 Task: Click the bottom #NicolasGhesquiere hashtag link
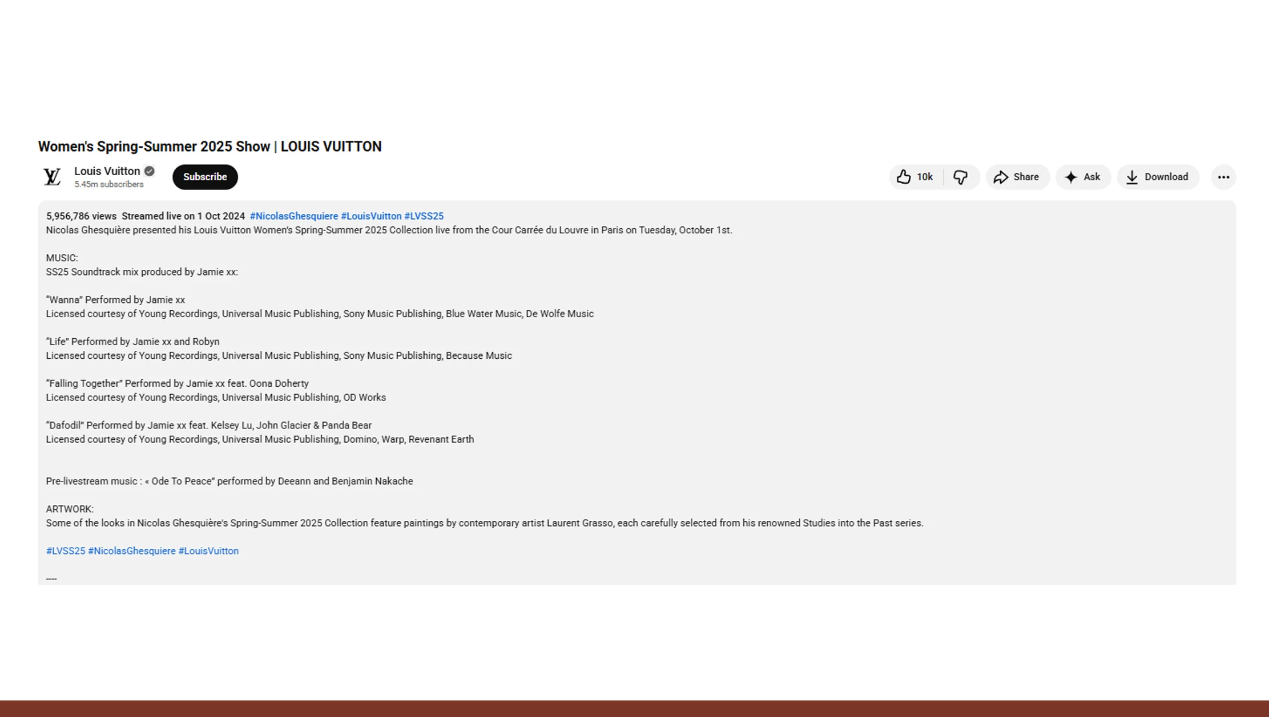(132, 551)
